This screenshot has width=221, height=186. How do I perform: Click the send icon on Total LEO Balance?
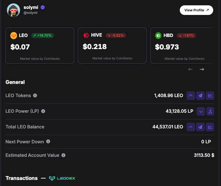coord(200,127)
